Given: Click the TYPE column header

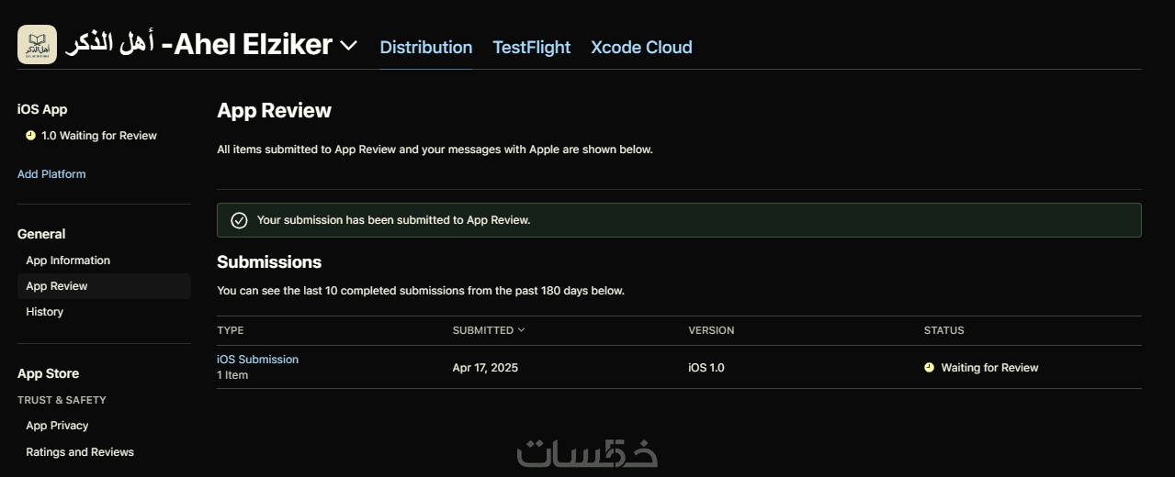Looking at the screenshot, I should [x=231, y=330].
